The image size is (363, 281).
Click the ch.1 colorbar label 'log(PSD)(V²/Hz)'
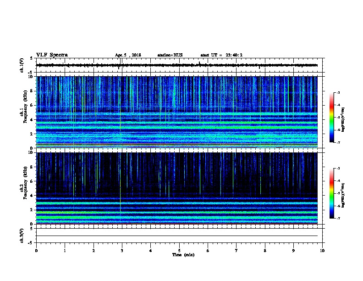click(343, 119)
